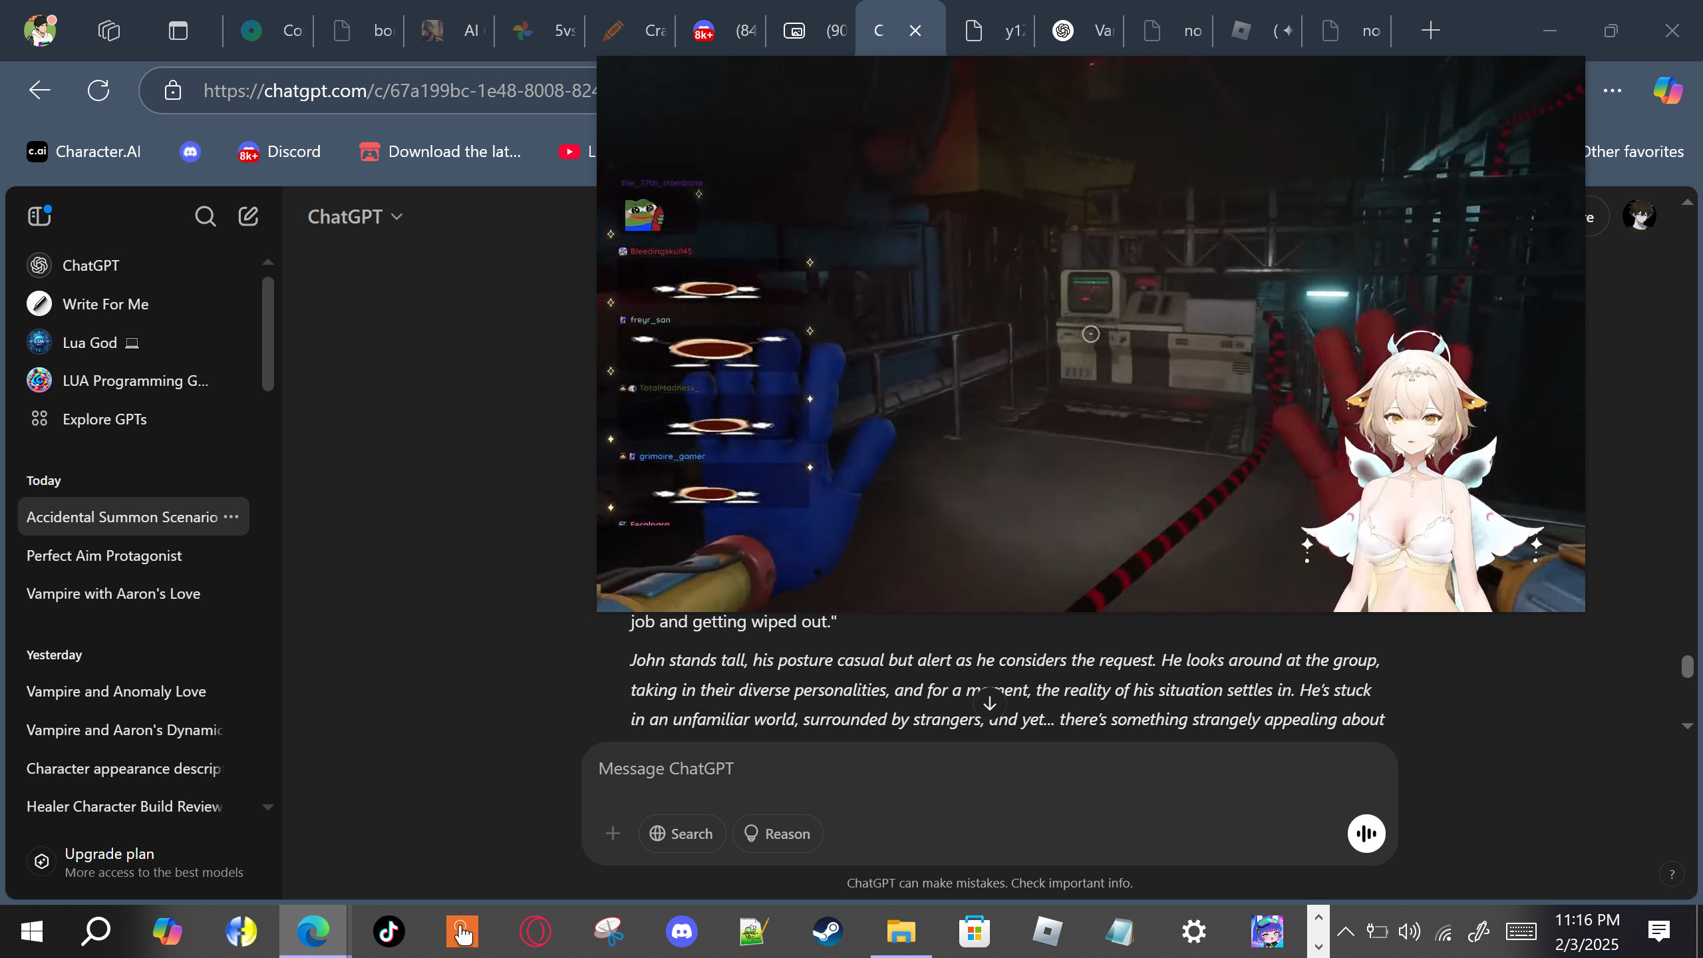Switch to the 5vs browser tab
The height and width of the screenshot is (958, 1703).
pyautogui.click(x=541, y=31)
